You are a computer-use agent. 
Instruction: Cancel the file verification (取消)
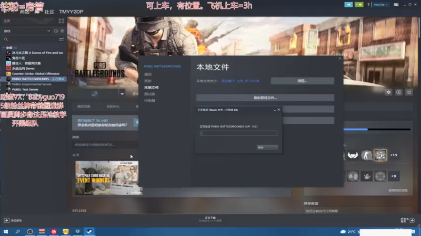pos(267,147)
